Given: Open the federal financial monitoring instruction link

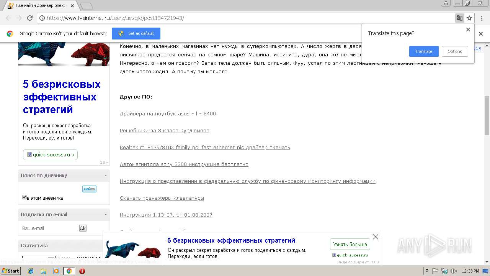Looking at the screenshot, I should coord(248,181).
